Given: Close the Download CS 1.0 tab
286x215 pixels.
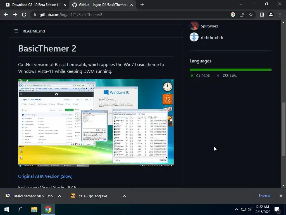Looking at the screenshot, I should click(65, 5).
